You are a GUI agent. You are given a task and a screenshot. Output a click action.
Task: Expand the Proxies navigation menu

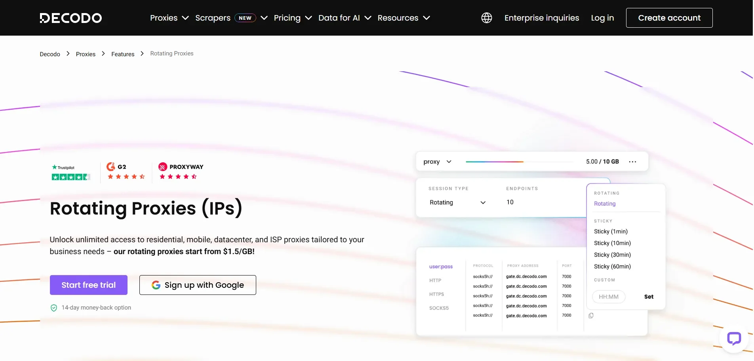(x=169, y=18)
